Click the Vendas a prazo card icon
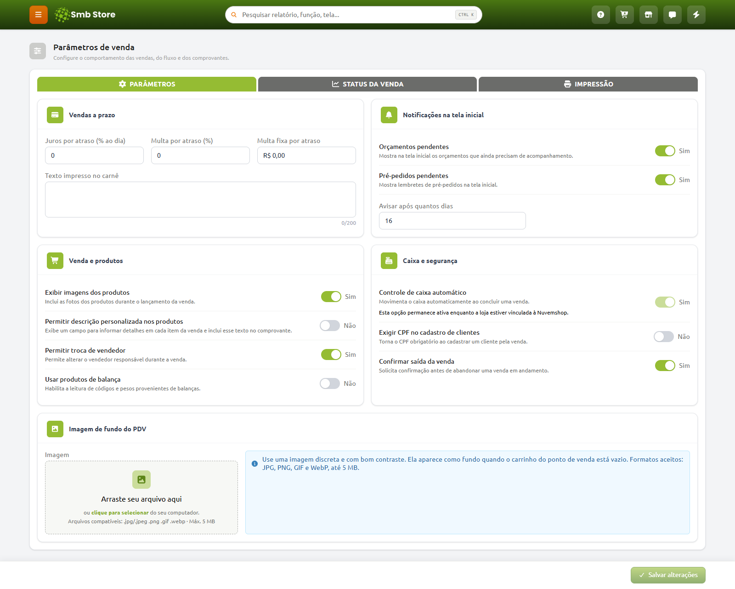 [55, 115]
